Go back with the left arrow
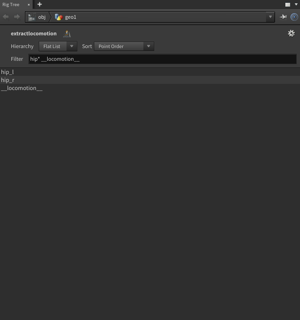 (6, 17)
